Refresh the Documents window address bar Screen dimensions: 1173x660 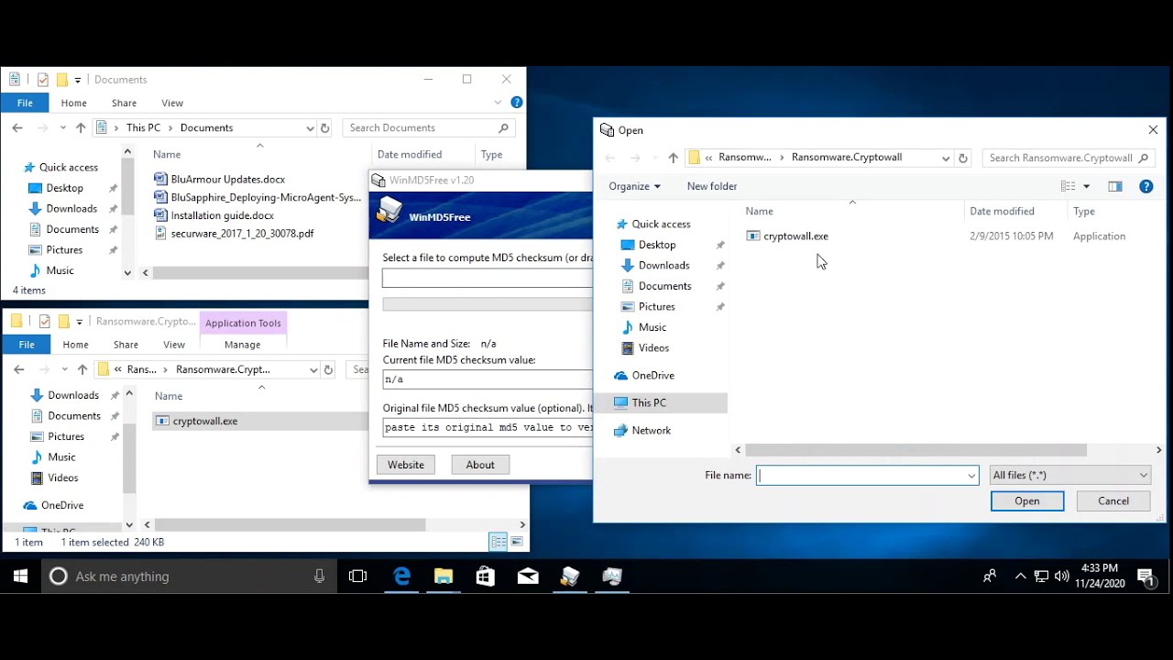325,128
